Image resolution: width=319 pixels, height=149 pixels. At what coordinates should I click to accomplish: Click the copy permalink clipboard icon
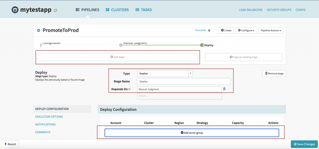pyautogui.click(x=209, y=30)
